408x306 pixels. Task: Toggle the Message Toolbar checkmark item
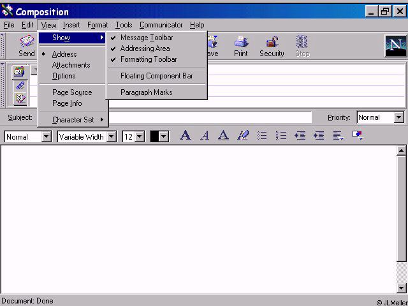coord(157,38)
